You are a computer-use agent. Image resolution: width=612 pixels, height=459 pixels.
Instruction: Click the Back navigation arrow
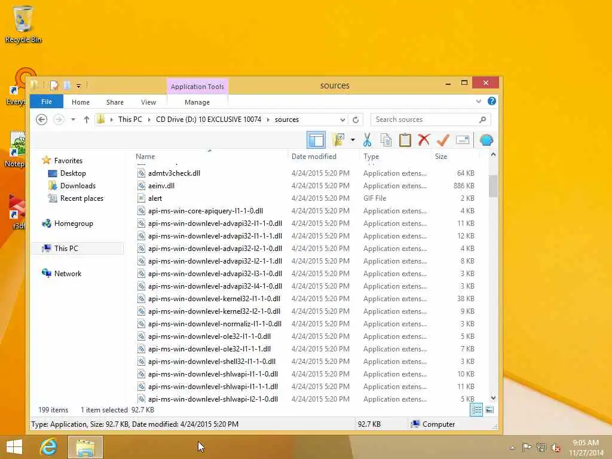(41, 120)
